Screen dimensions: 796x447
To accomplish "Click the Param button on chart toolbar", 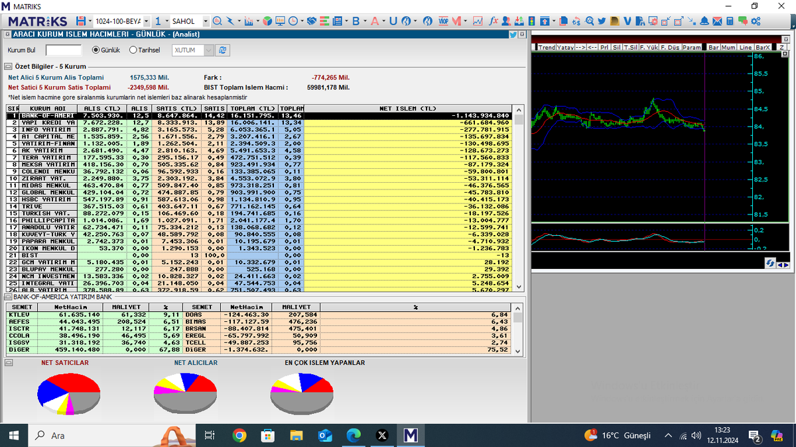I will pos(692,48).
